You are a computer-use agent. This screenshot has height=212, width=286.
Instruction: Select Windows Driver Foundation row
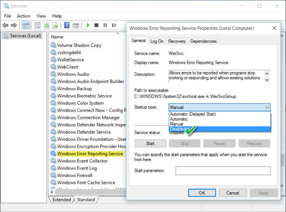click(88, 139)
